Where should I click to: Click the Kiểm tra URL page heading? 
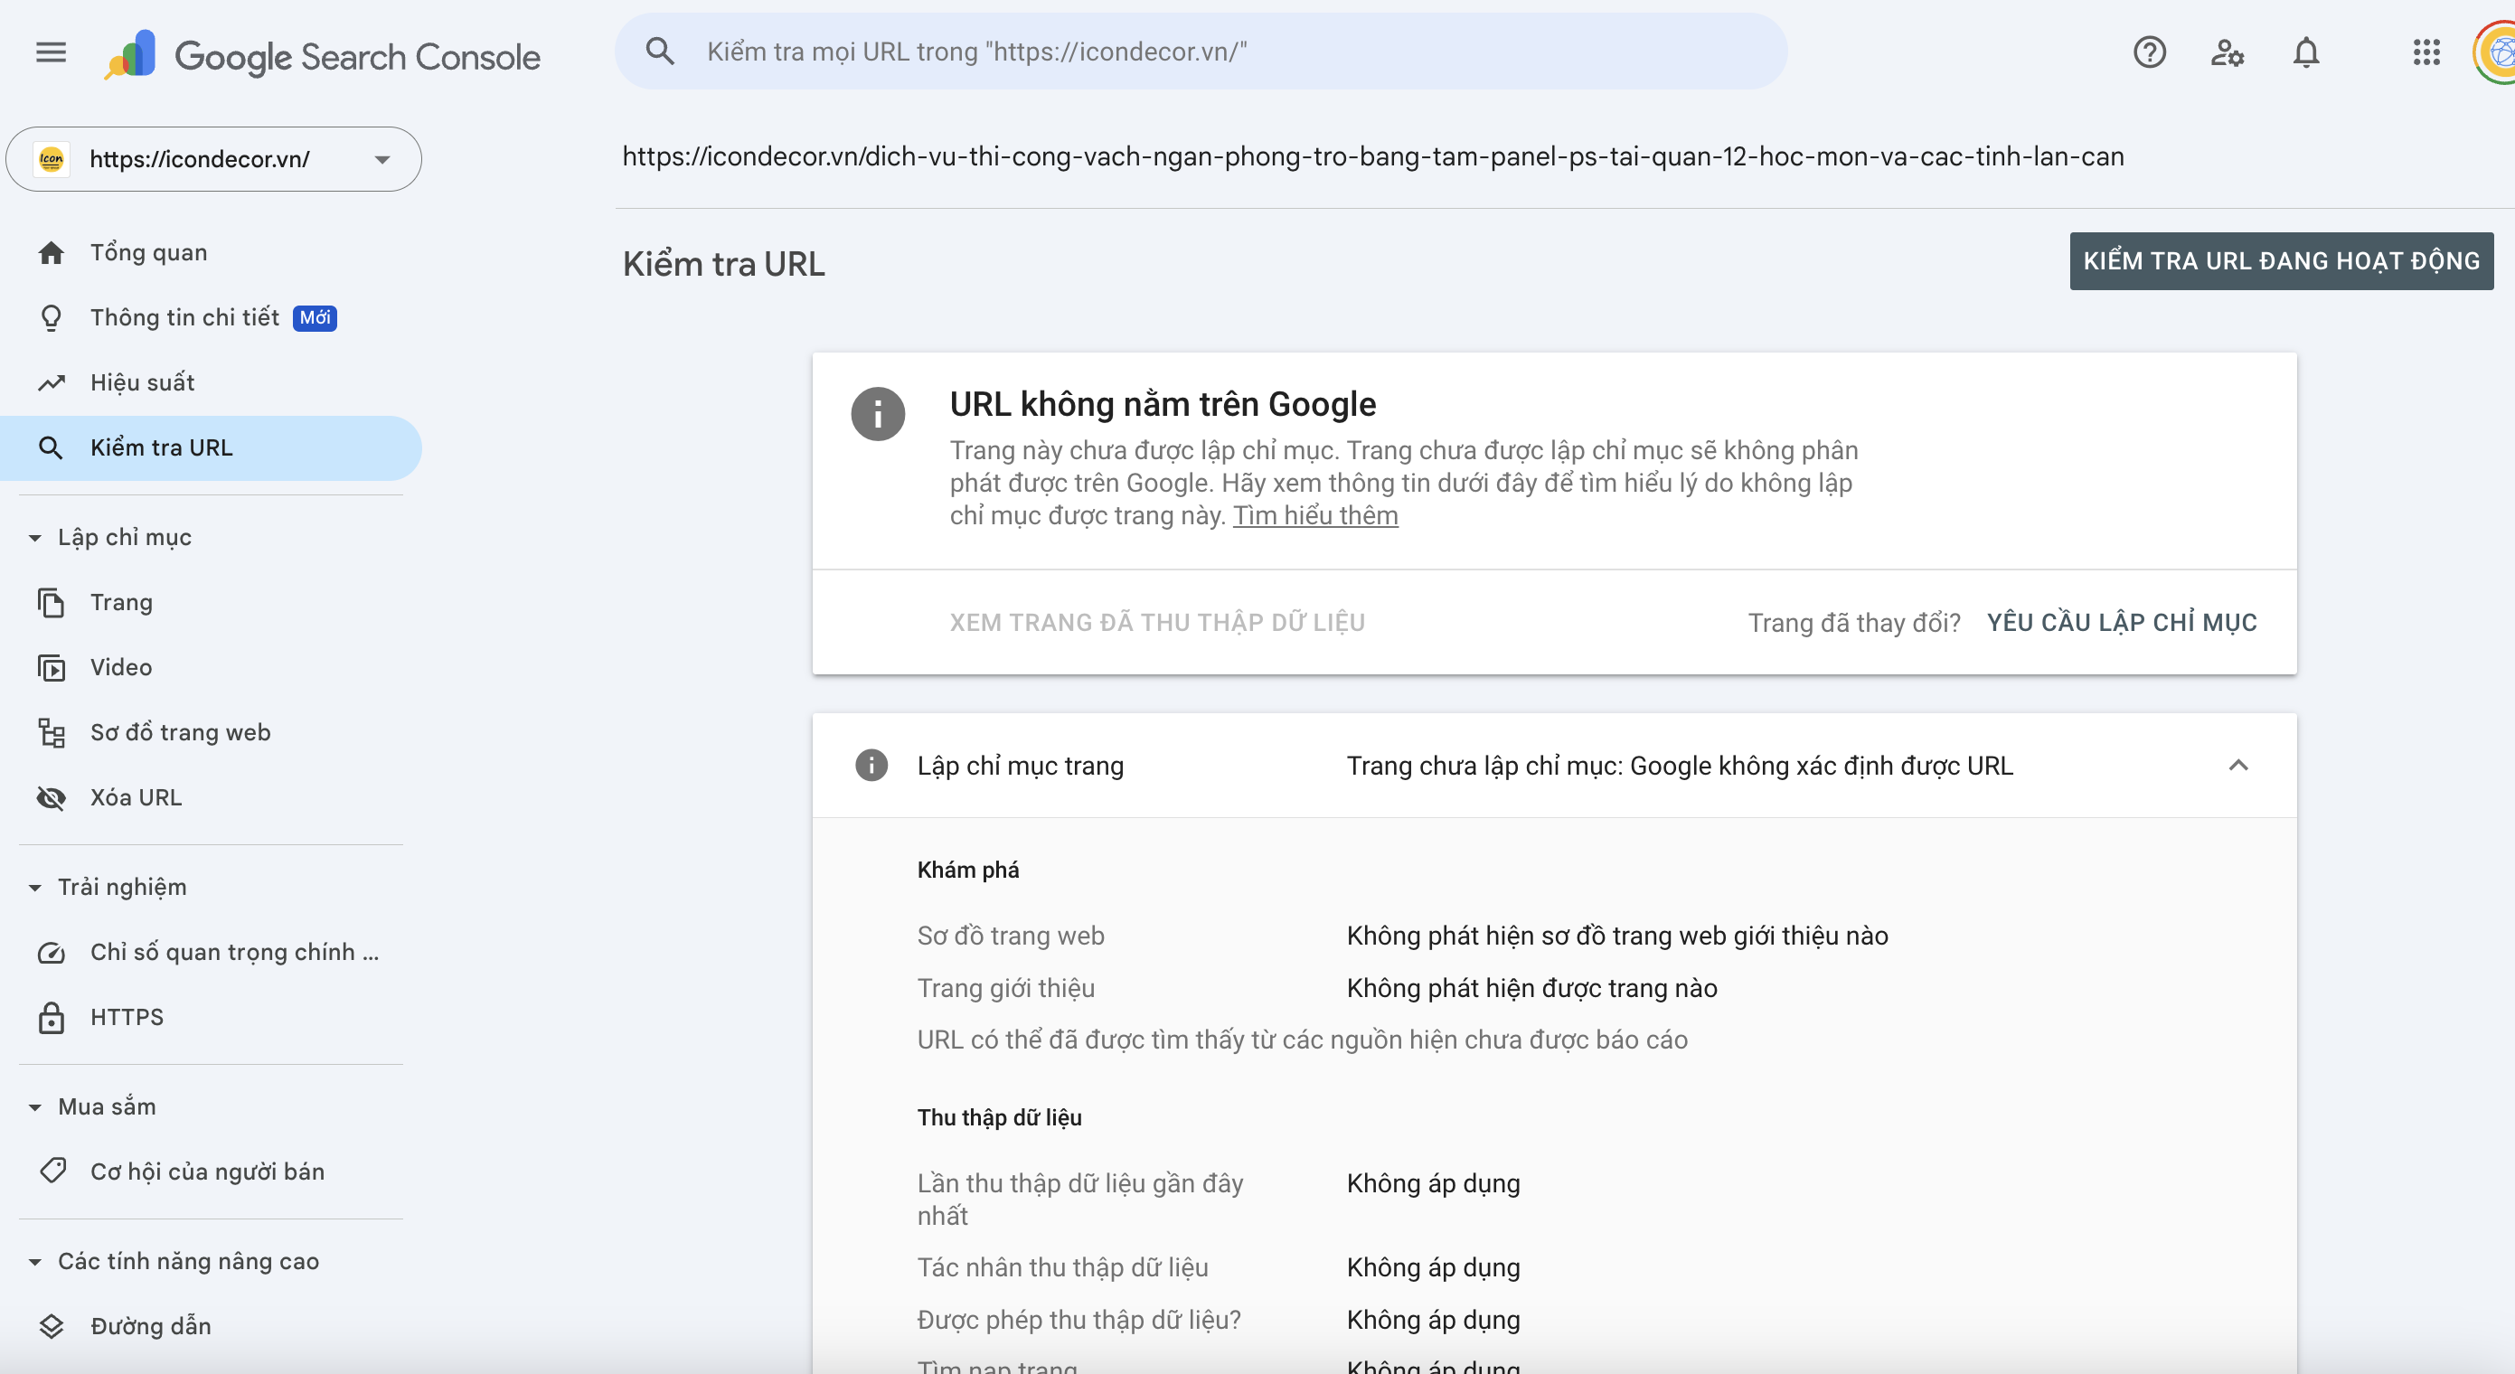click(x=723, y=265)
